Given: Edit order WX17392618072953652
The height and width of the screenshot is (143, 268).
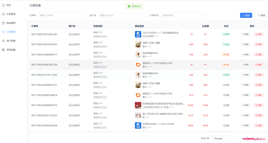Looking at the screenshot, I should tap(245, 44).
